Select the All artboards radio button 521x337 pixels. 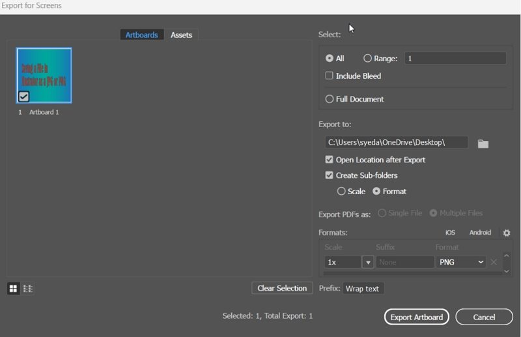click(x=330, y=58)
